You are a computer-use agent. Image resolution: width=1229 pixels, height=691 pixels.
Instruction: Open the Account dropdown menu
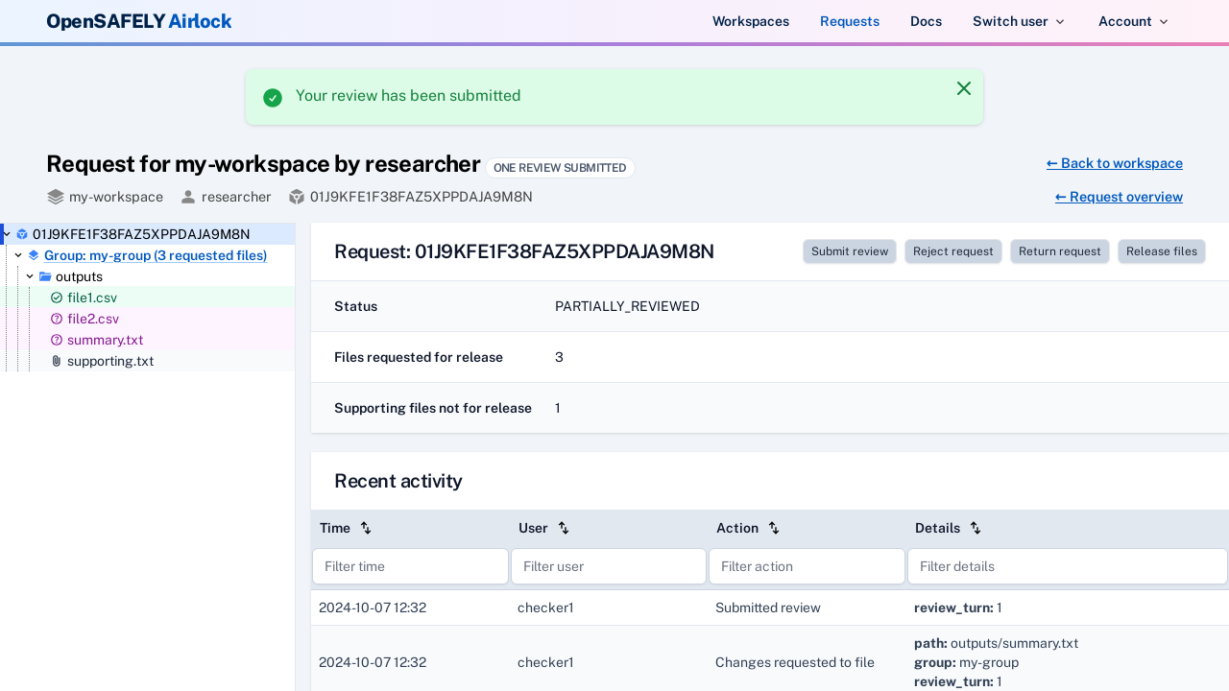(1133, 21)
